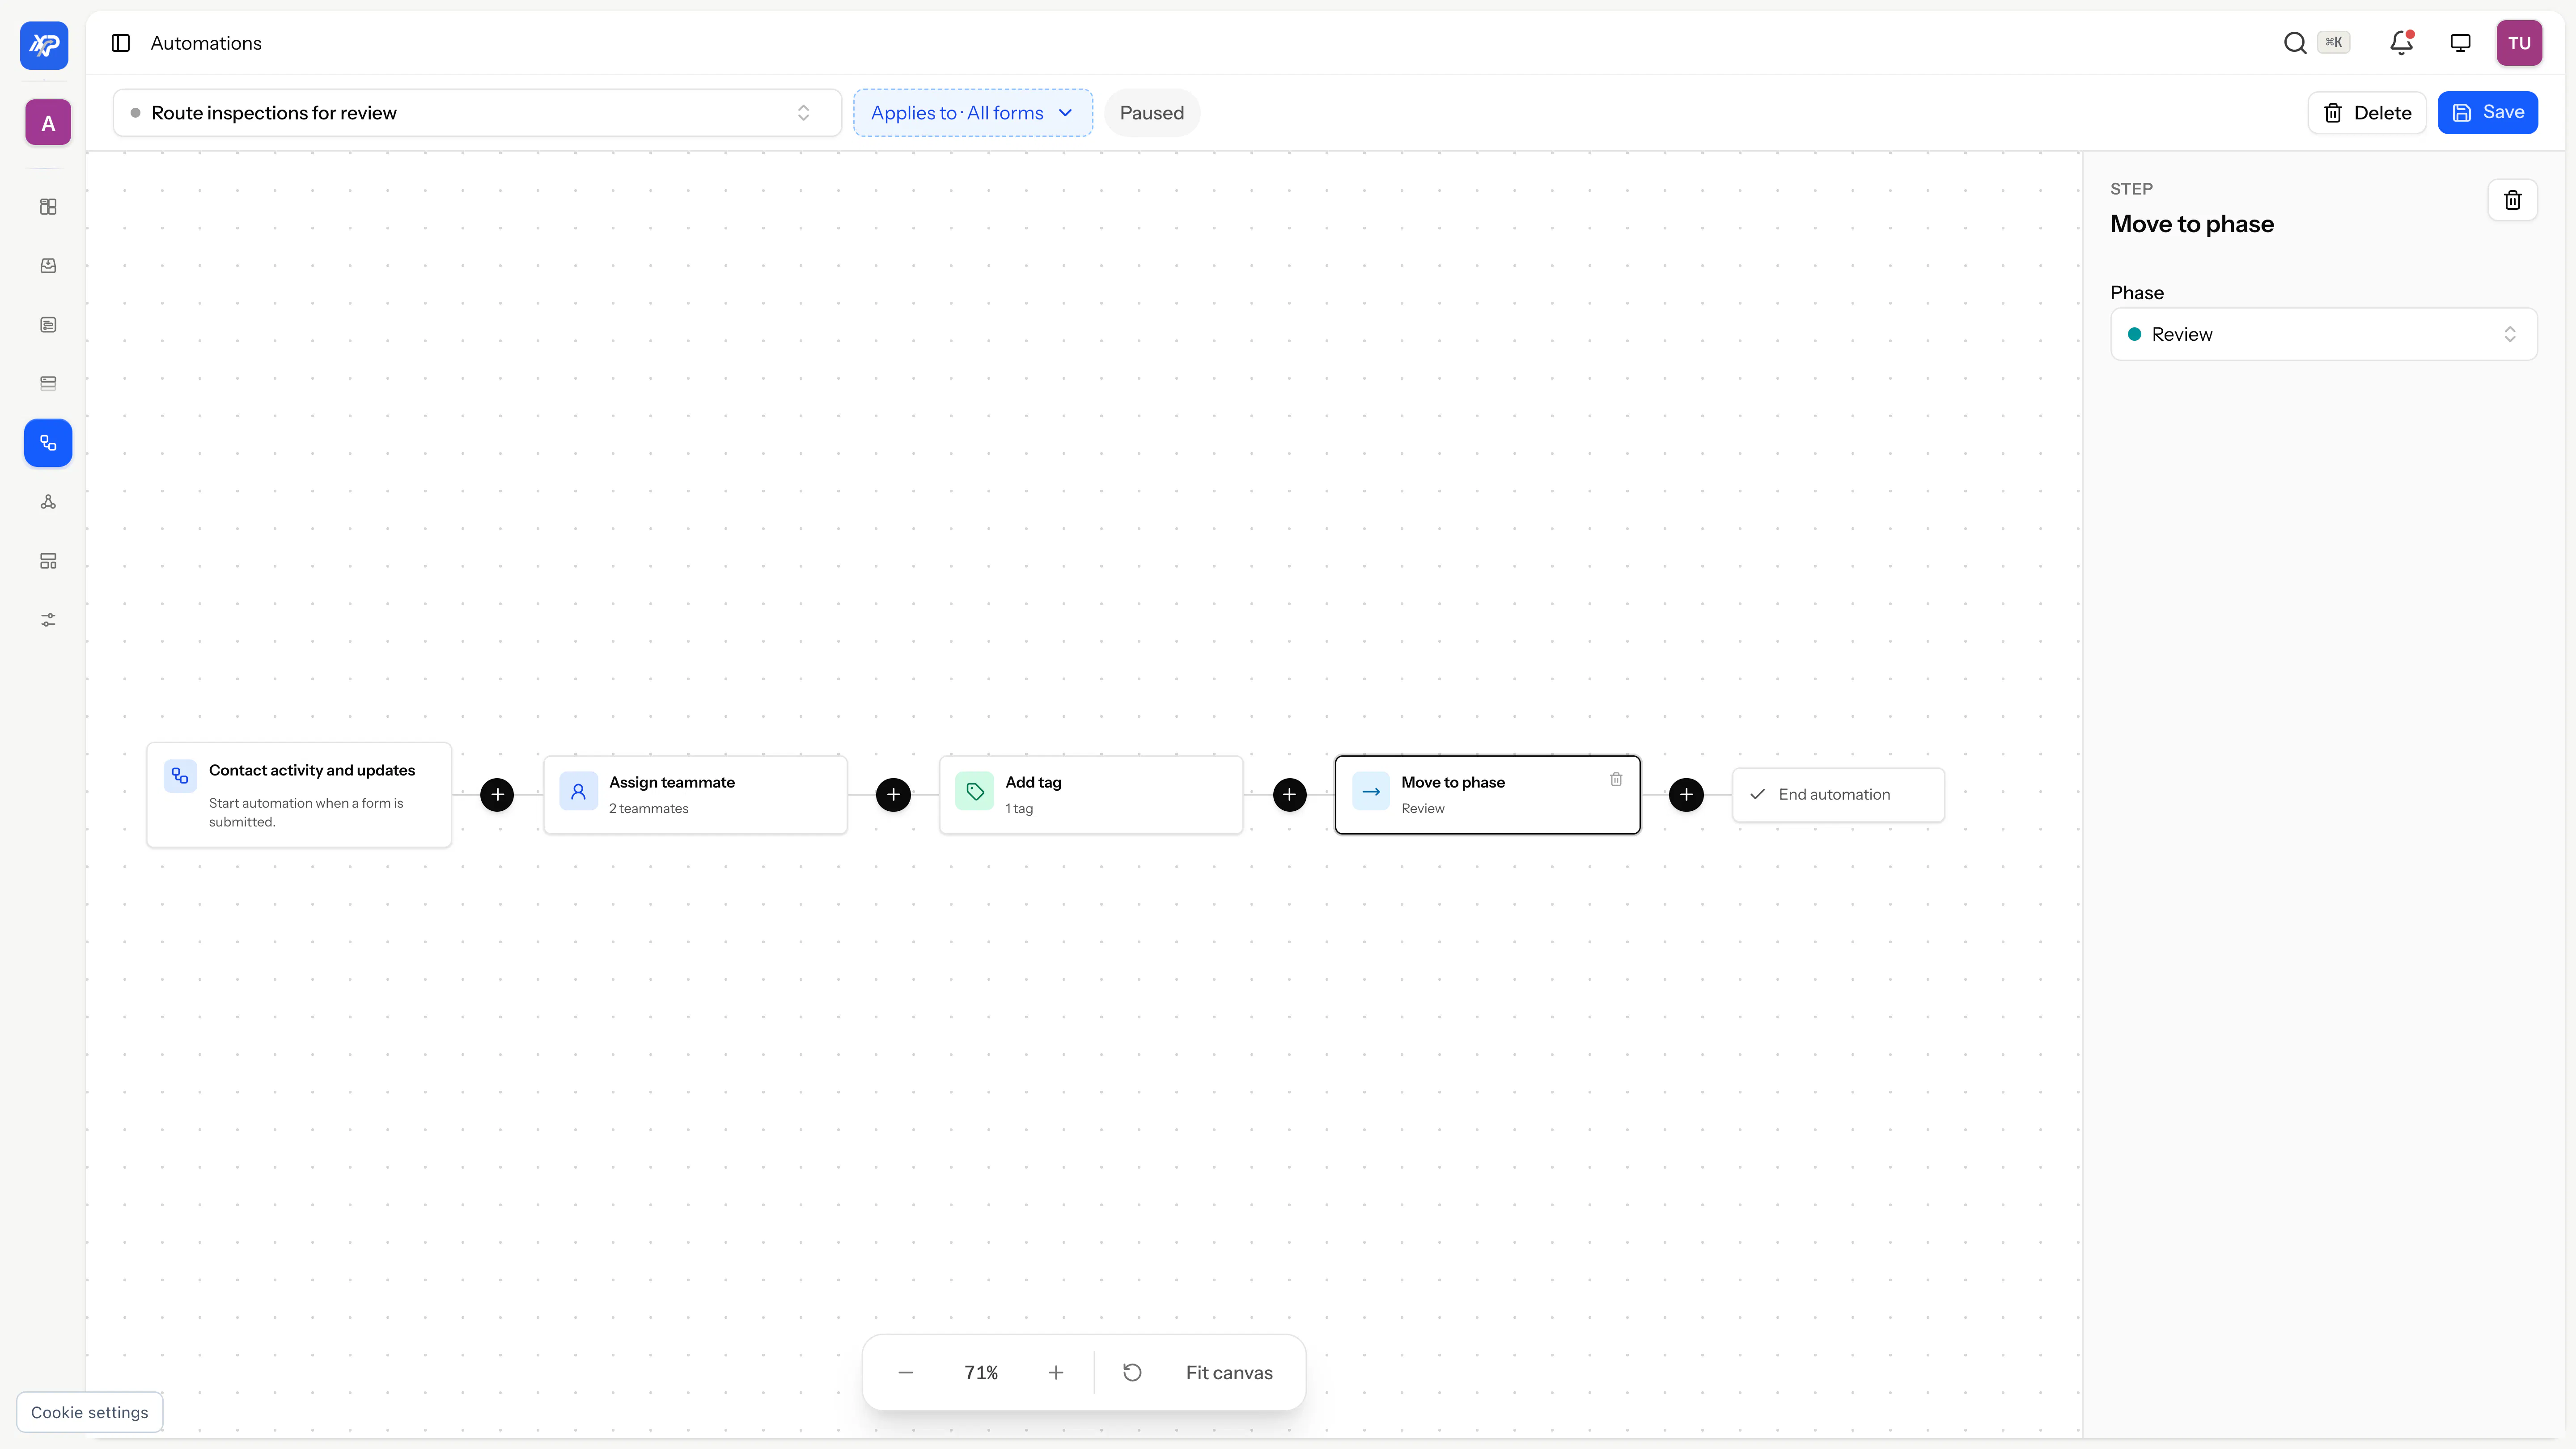Zoom out with the minus button
Viewport: 2576px width, 1449px height.
pyautogui.click(x=906, y=1373)
